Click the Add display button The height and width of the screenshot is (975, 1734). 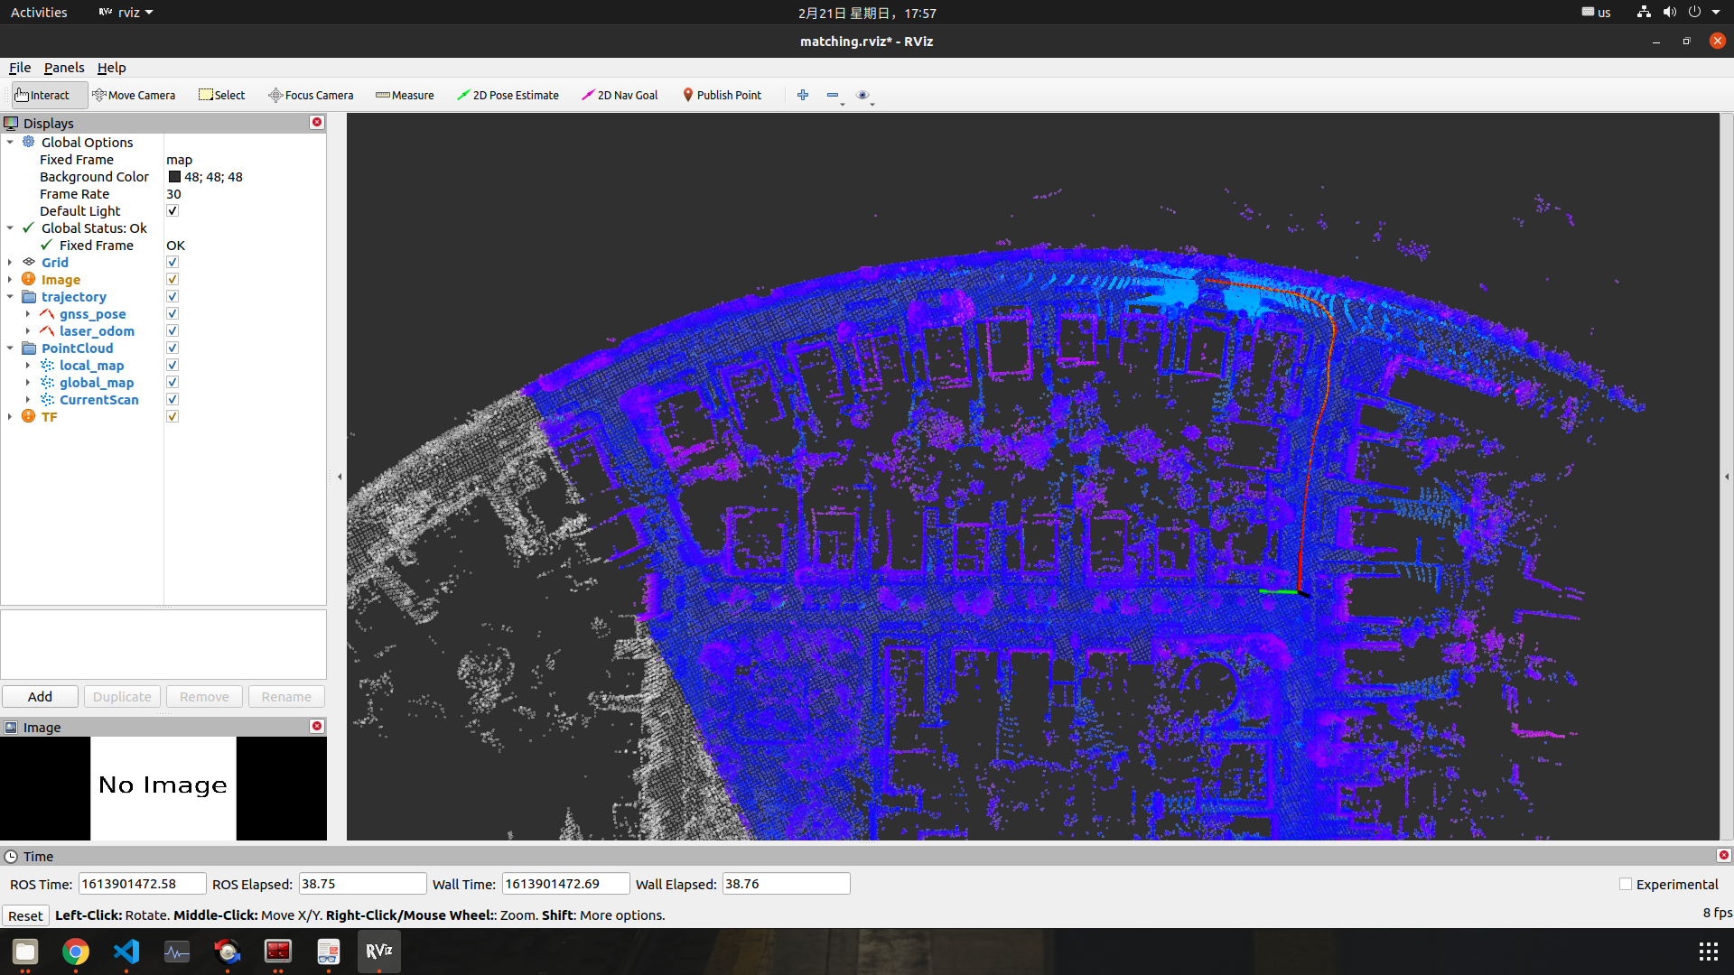tap(40, 696)
